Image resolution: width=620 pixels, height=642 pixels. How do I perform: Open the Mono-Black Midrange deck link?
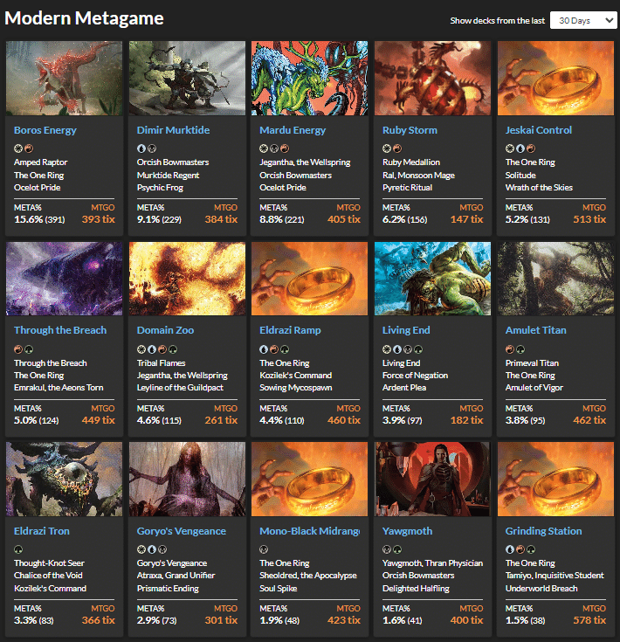click(x=309, y=531)
